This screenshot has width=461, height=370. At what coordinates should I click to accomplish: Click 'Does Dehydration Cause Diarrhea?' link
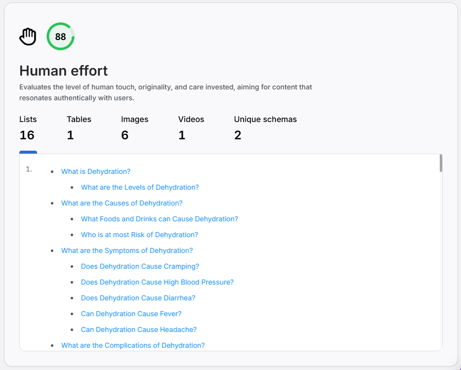(138, 298)
